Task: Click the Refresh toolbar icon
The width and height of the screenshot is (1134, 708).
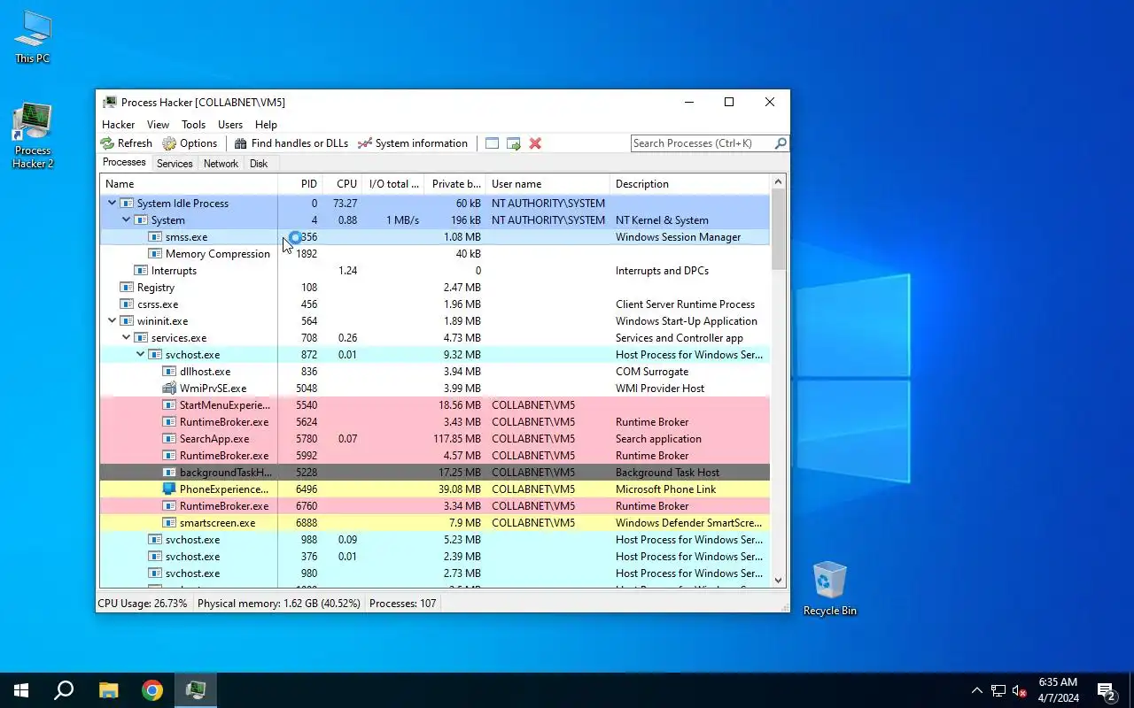Action: click(107, 143)
